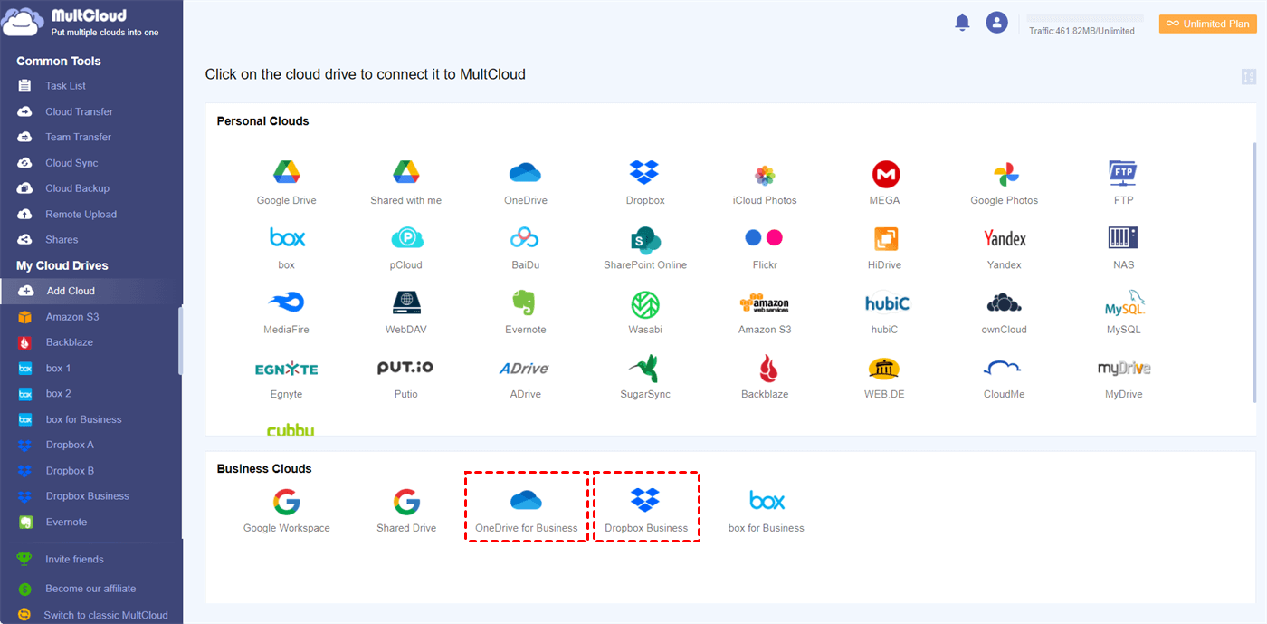Viewport: 1267px width, 624px height.
Task: Click the MultCloud logo
Action: point(81,23)
